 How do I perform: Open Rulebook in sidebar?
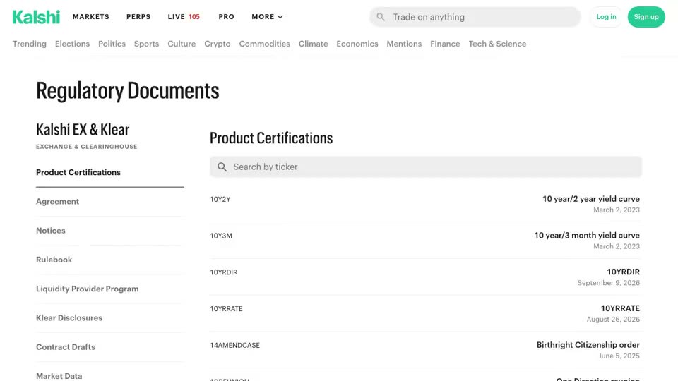[x=54, y=260]
